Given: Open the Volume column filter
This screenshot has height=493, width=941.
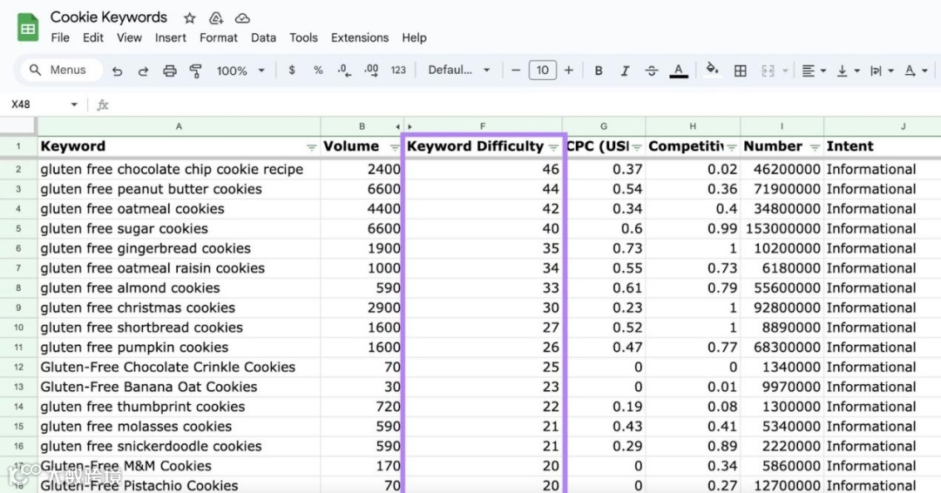Looking at the screenshot, I should tap(395, 147).
